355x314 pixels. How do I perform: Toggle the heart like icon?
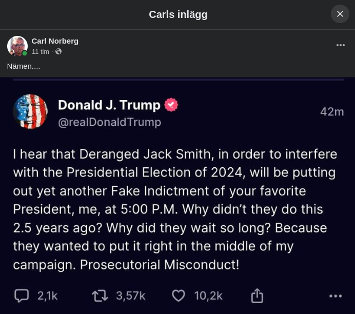pyautogui.click(x=178, y=296)
